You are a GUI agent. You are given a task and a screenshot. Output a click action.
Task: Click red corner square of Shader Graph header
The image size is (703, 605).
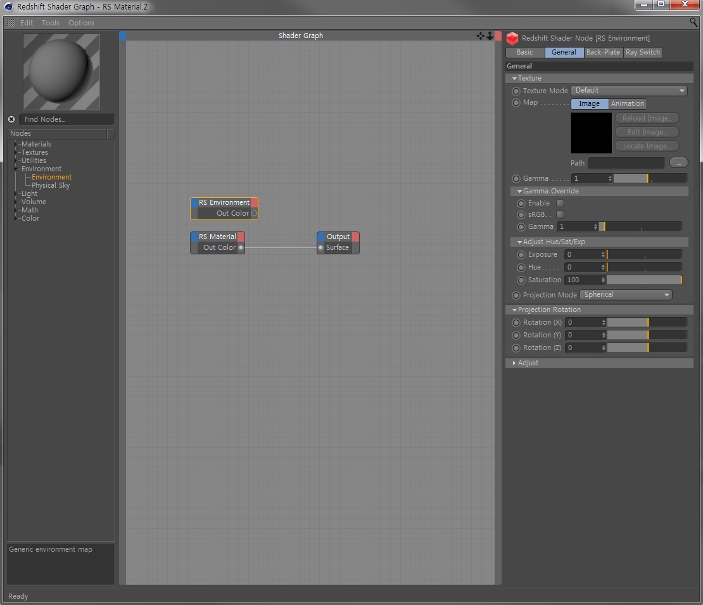coord(498,36)
